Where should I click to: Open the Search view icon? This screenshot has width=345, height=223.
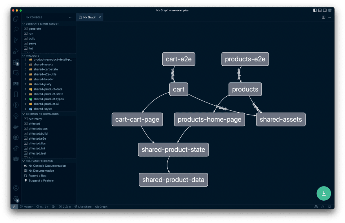point(16,29)
